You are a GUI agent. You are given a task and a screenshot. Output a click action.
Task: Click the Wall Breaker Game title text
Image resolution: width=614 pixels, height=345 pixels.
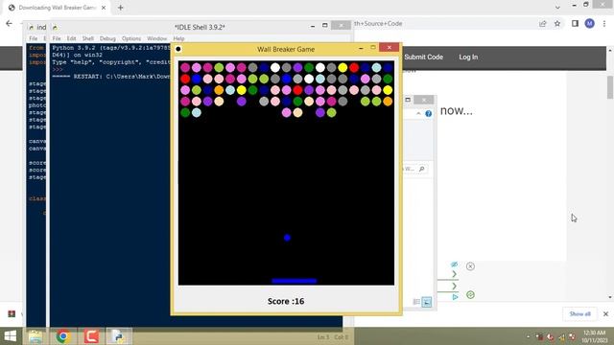(286, 49)
